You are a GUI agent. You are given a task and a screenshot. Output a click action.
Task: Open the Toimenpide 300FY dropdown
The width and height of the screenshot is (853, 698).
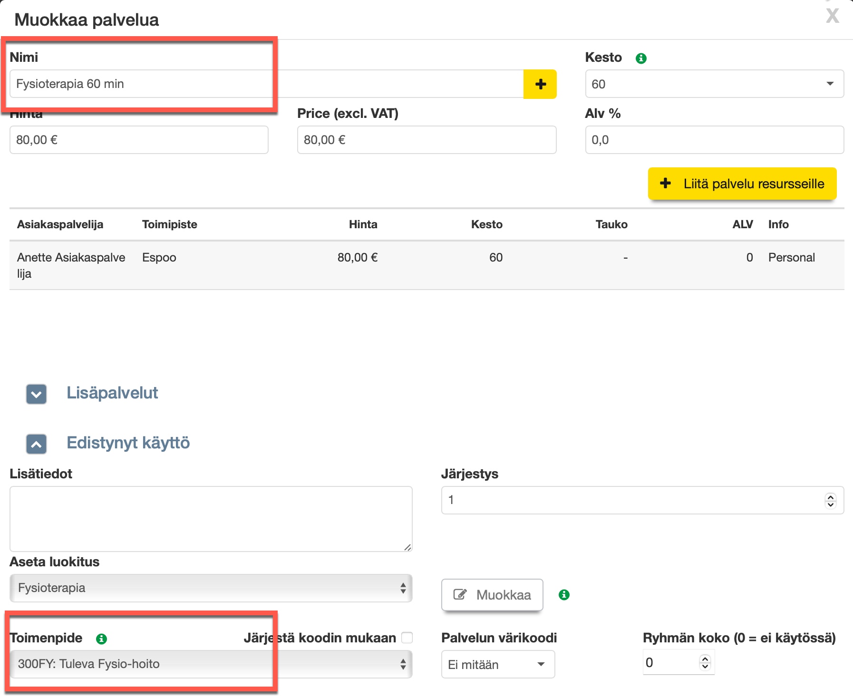211,664
